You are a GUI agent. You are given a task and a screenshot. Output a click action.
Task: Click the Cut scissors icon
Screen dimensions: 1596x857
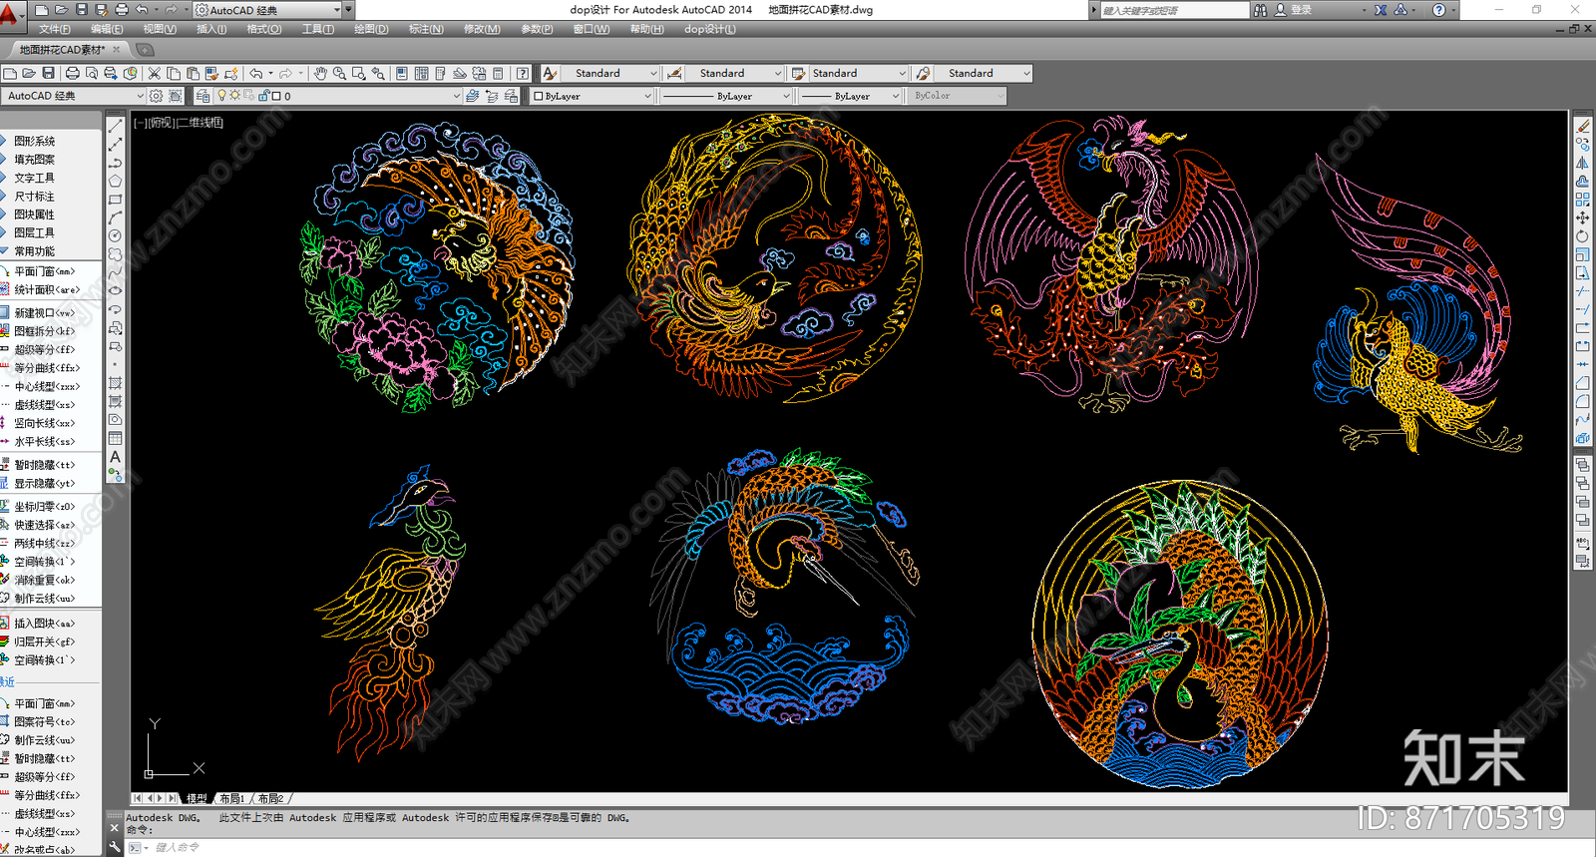155,73
